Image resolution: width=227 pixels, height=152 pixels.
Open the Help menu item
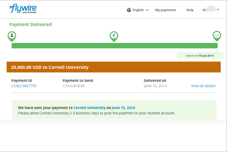pos(190,10)
